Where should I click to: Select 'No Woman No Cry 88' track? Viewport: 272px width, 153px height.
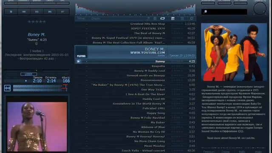click(136, 132)
